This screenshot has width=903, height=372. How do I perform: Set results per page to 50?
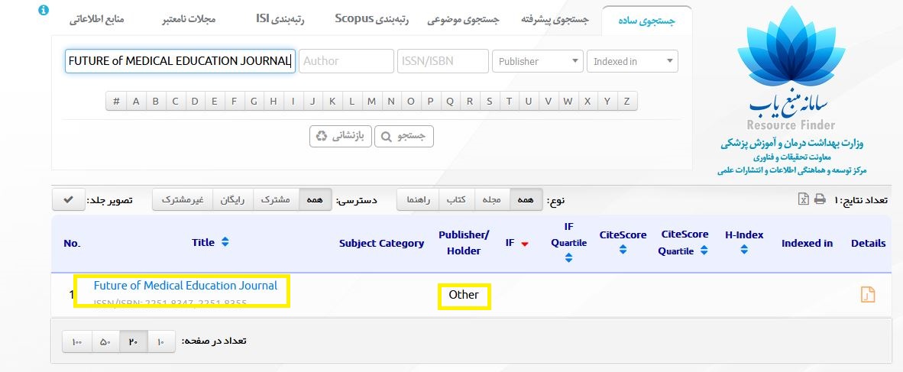pos(105,341)
